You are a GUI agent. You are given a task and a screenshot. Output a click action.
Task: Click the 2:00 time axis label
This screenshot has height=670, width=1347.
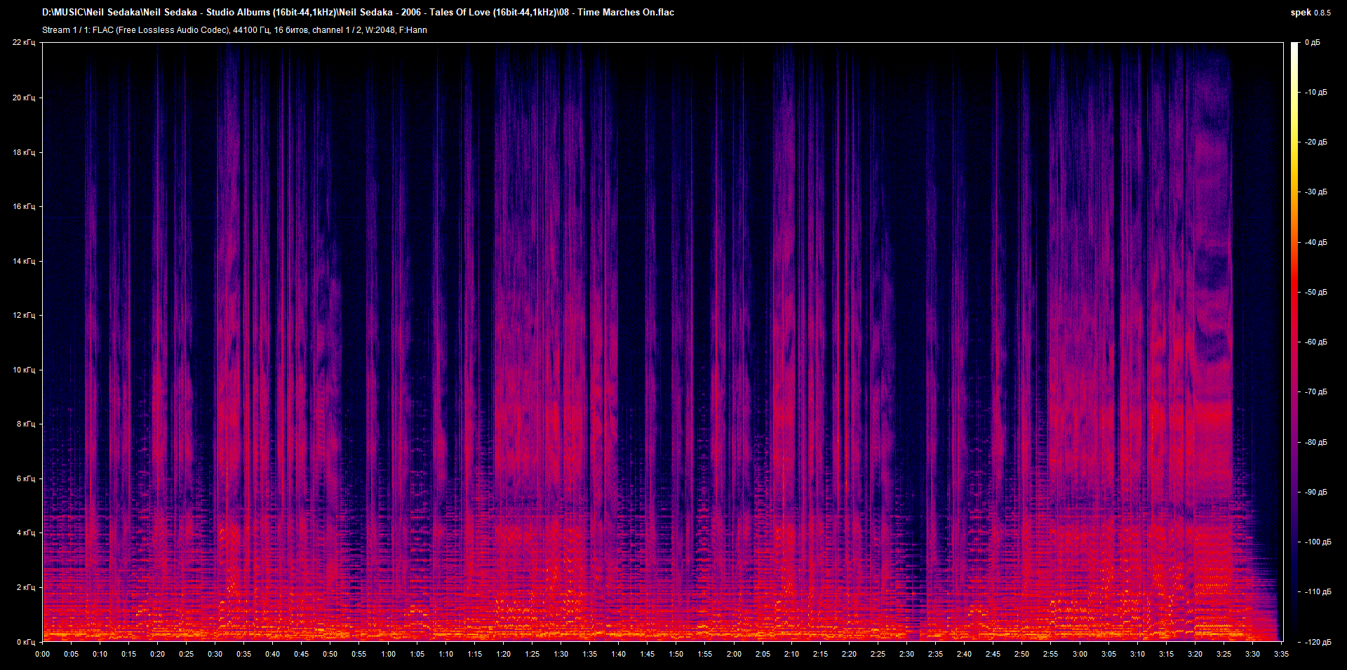coord(734,654)
